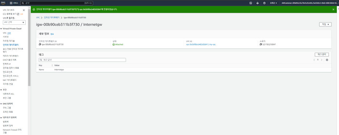339x135 pixels.
Task: Open 서브넷 in the sidebar
Action: [x=6, y=37]
